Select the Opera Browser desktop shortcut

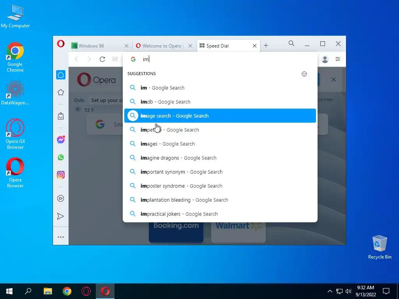click(15, 172)
